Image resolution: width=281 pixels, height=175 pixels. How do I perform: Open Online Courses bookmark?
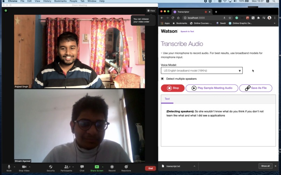(x=201, y=23)
